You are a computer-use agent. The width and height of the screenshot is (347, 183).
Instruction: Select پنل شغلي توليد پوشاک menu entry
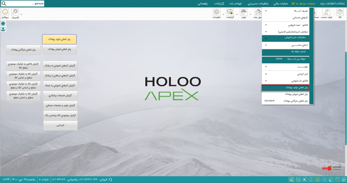tap(285, 88)
